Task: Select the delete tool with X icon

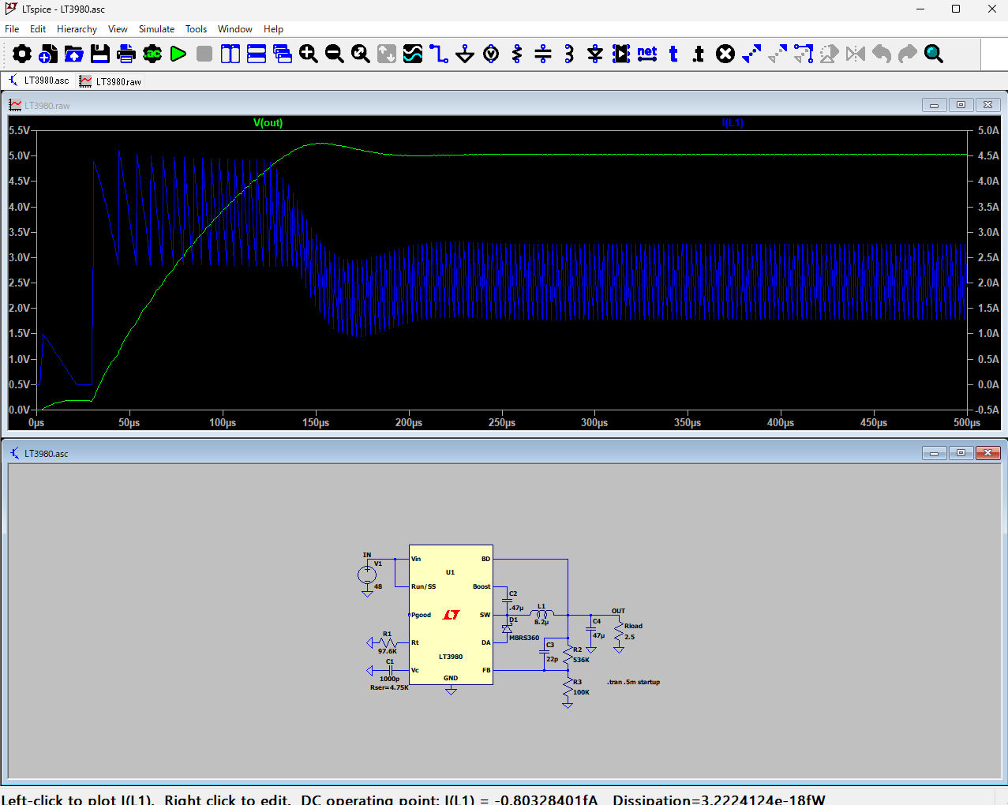Action: coord(725,54)
